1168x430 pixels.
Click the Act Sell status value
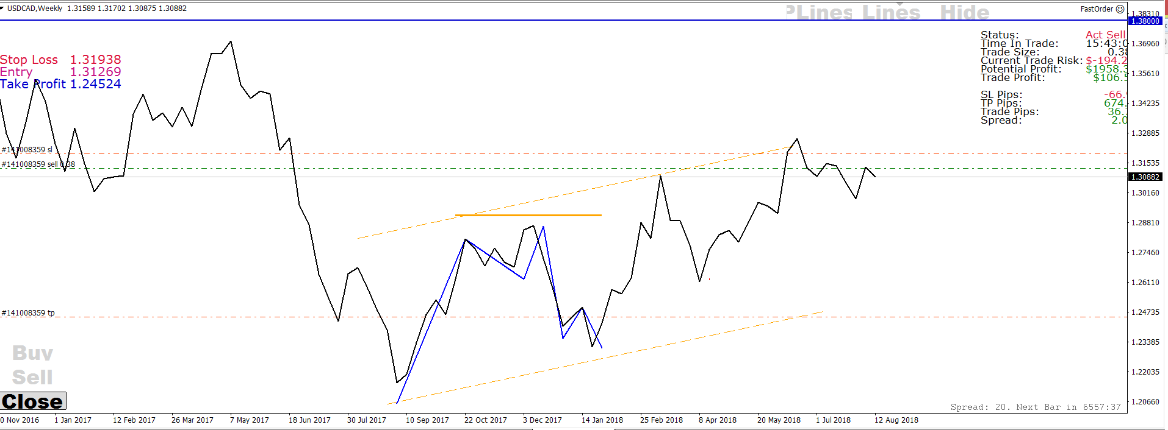tap(1106, 35)
